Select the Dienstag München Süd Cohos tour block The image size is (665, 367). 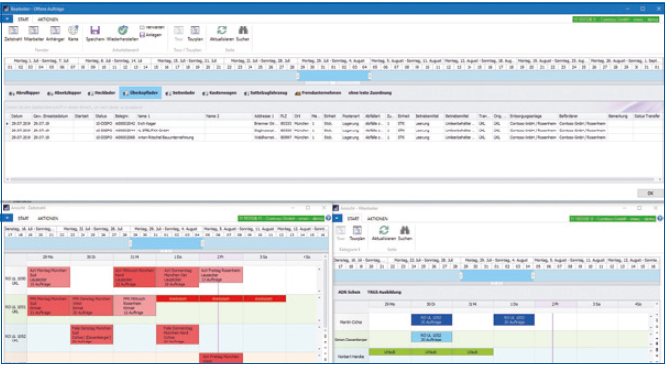(x=91, y=335)
